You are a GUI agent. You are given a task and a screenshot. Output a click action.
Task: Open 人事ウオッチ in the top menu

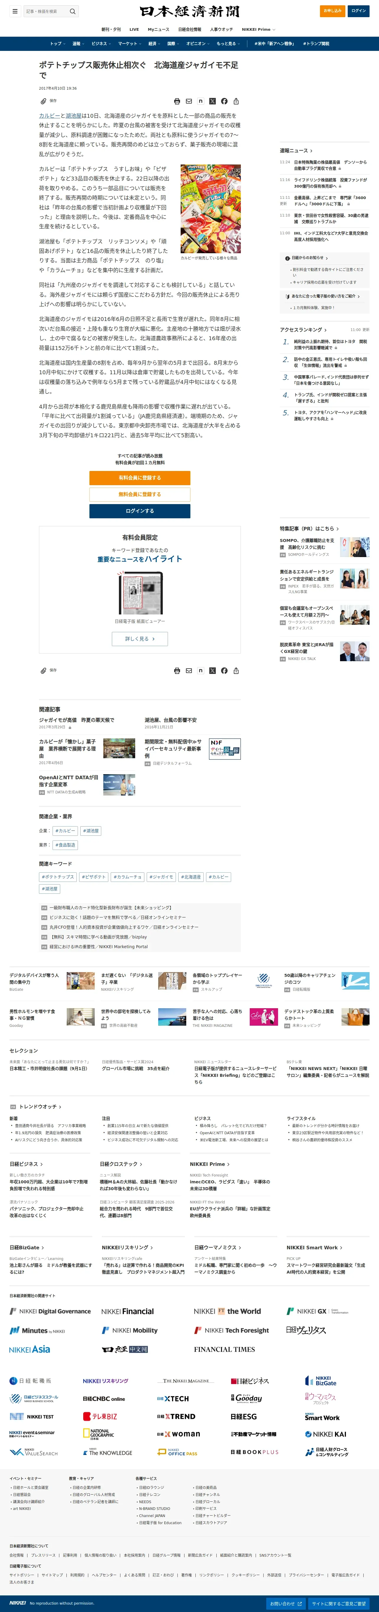click(x=222, y=29)
